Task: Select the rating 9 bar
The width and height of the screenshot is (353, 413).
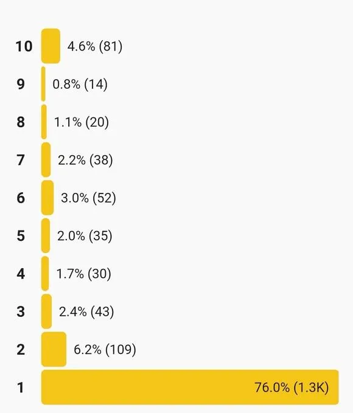Action: 43,84
